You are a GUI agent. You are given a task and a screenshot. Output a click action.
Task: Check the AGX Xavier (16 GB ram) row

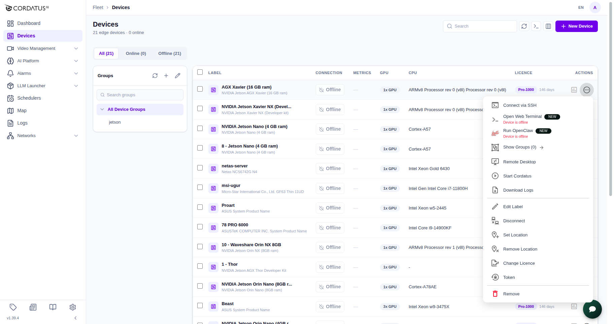200,89
